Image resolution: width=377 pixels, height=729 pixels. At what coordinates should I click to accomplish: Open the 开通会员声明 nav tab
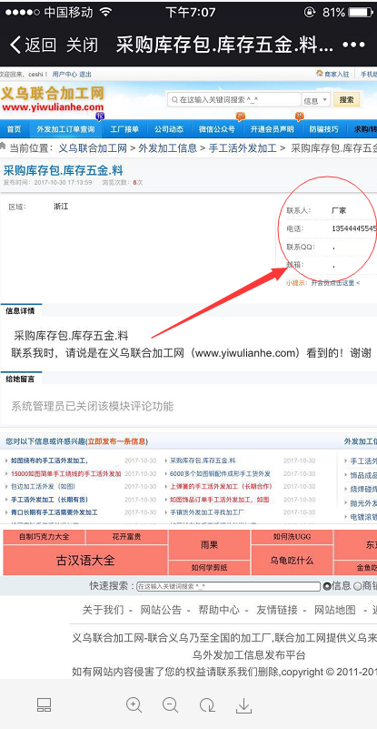(x=272, y=129)
